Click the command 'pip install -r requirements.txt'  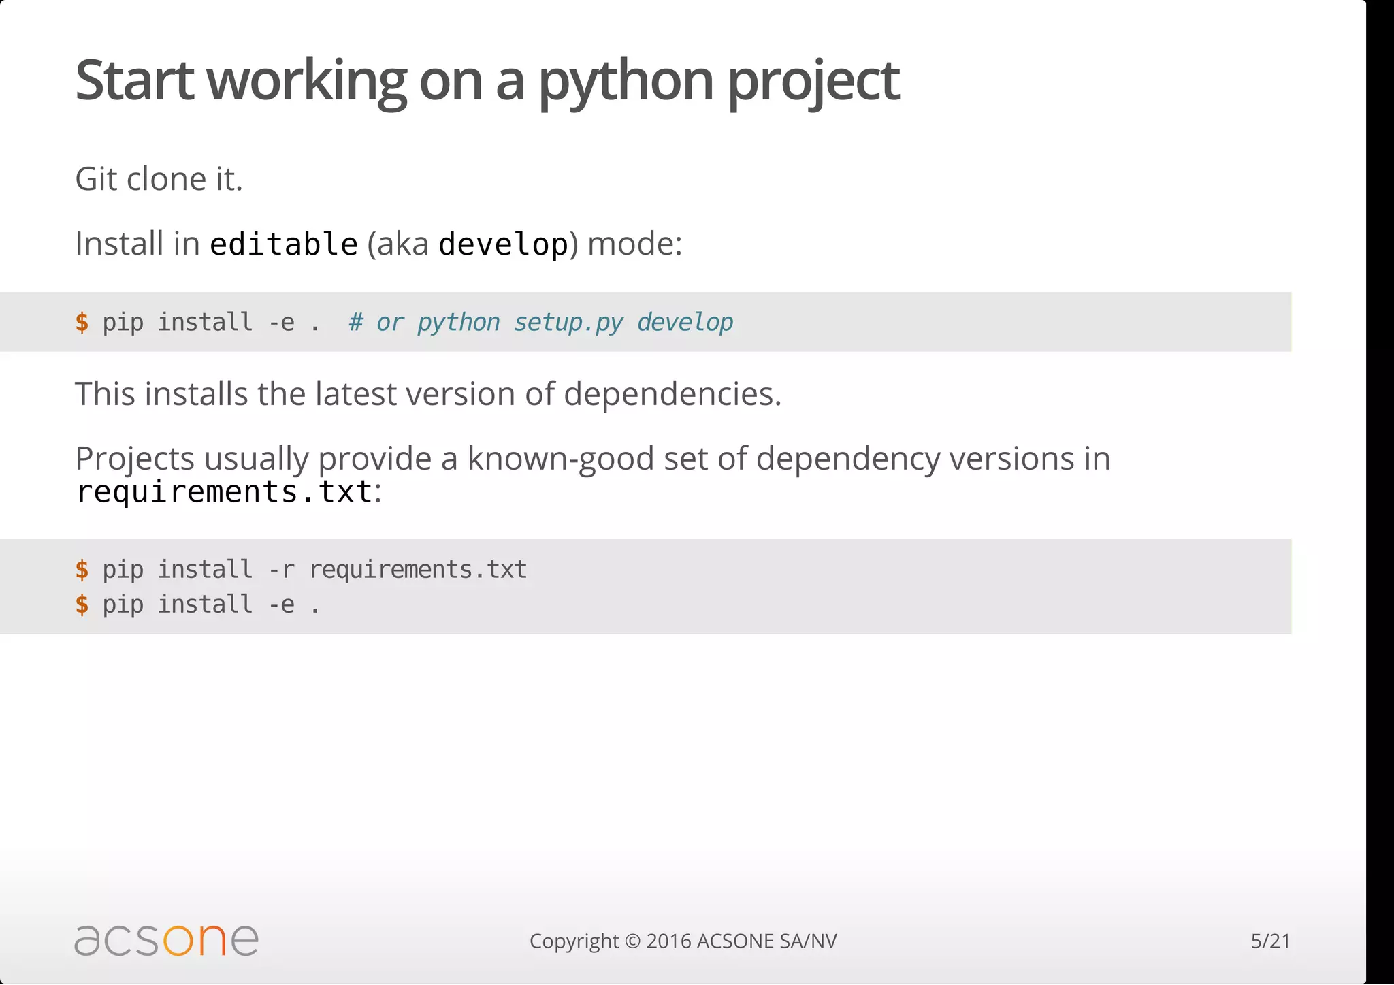314,569
